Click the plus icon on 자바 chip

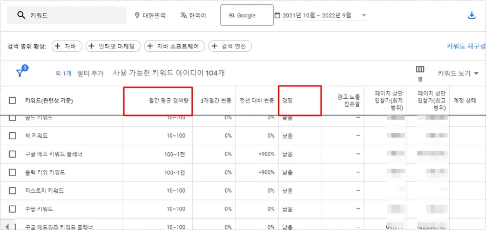click(x=57, y=46)
